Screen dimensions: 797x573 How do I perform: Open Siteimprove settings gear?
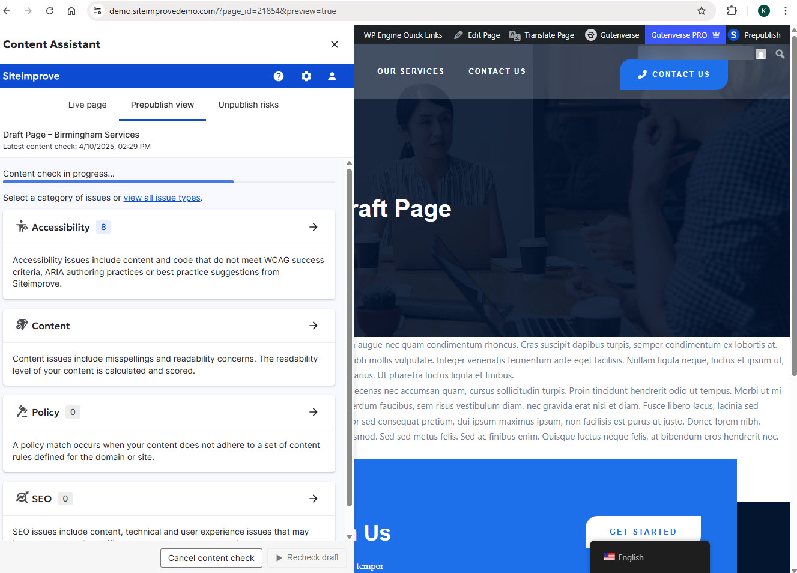coord(306,76)
